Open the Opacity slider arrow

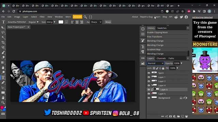coord(182,63)
